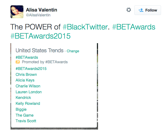Click the Follow button
164x130 pixels.
click(x=148, y=10)
